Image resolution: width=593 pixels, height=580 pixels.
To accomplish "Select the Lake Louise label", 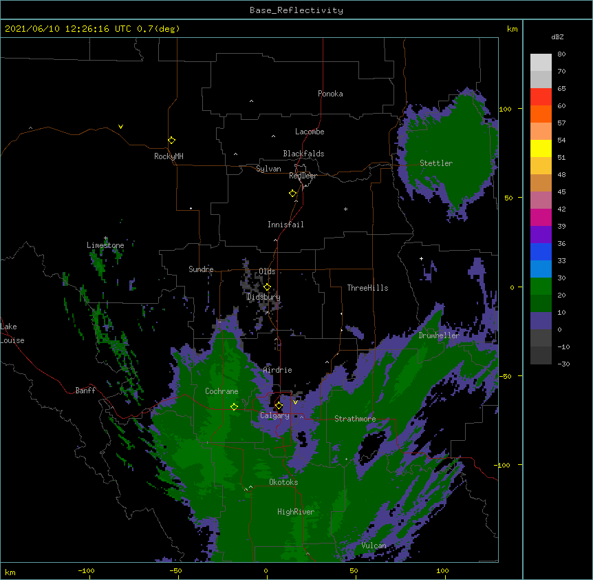I will [x=12, y=333].
